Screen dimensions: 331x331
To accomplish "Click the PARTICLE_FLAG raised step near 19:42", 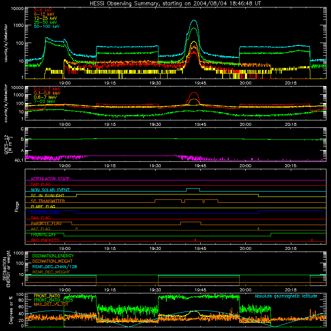I will (x=191, y=222).
